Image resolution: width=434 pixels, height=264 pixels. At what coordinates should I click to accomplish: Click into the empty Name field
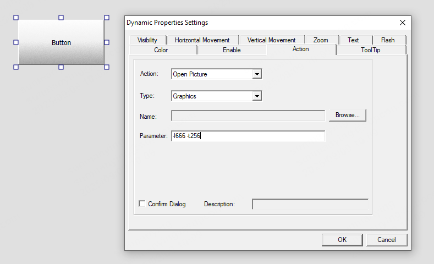coord(248,116)
